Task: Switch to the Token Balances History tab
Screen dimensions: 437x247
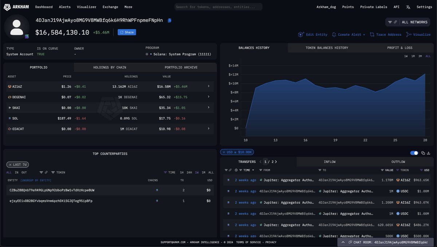Action: [x=327, y=48]
